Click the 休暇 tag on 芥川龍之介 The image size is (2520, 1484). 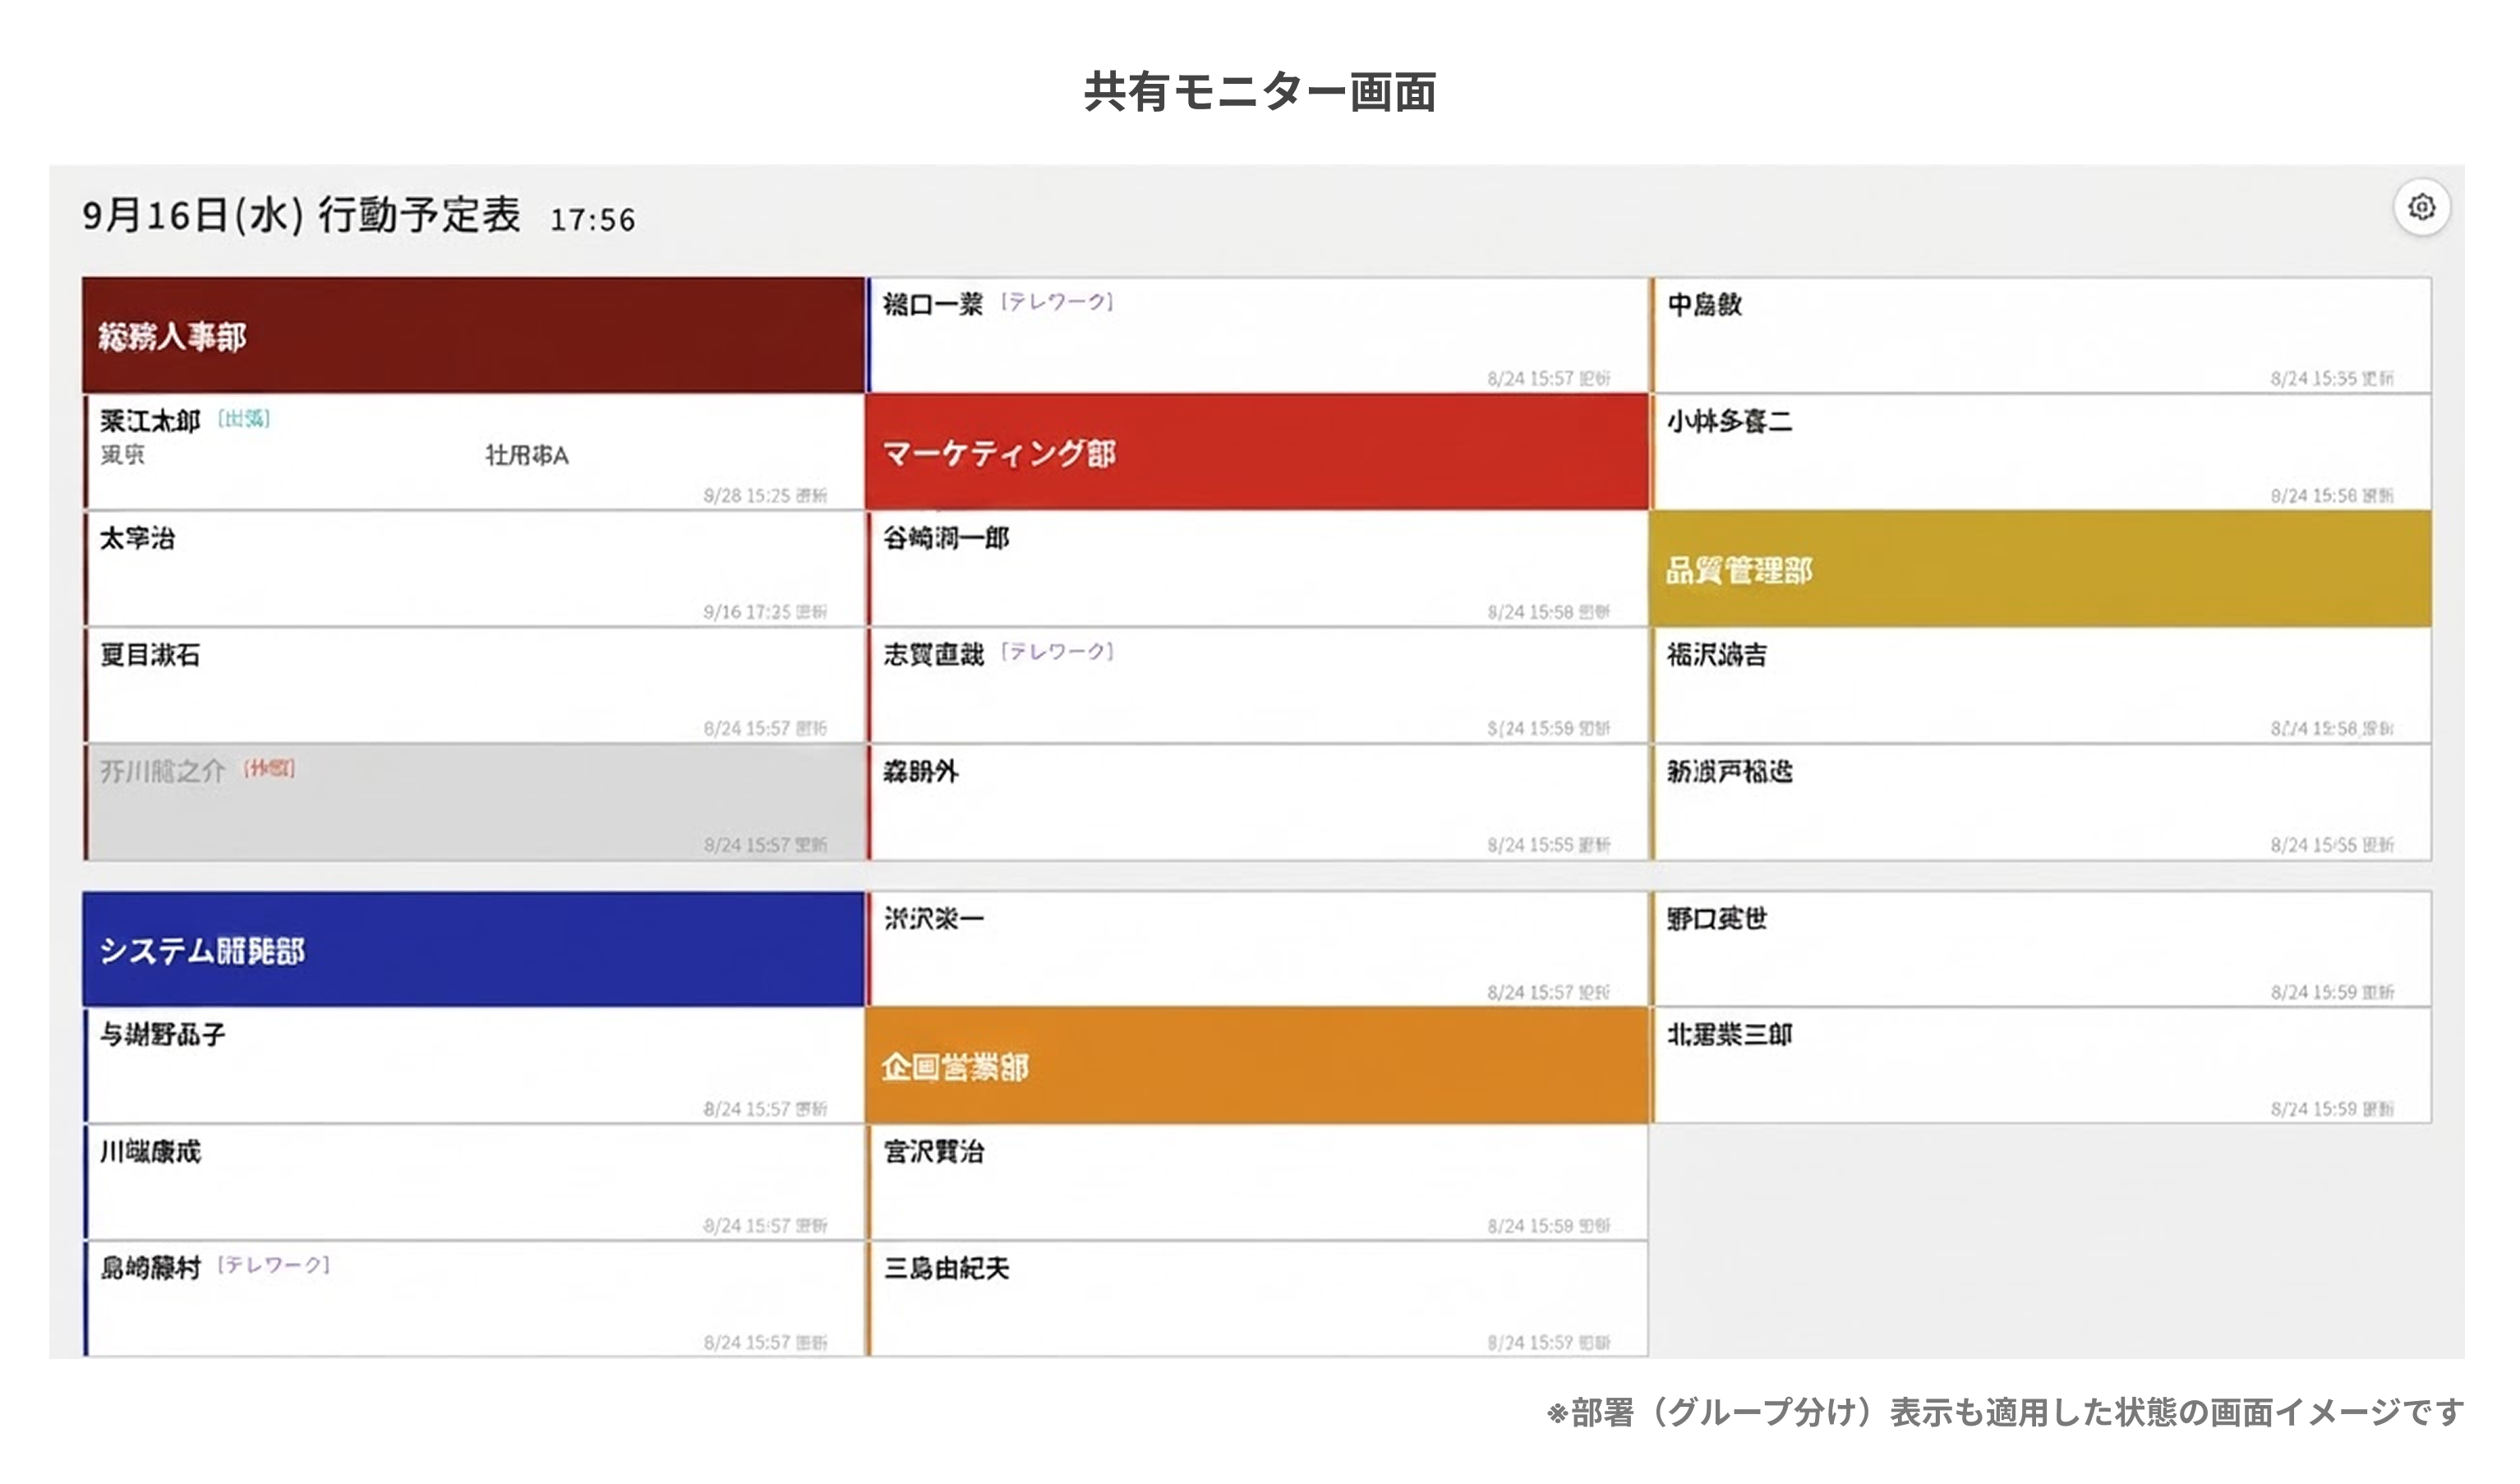(x=270, y=768)
